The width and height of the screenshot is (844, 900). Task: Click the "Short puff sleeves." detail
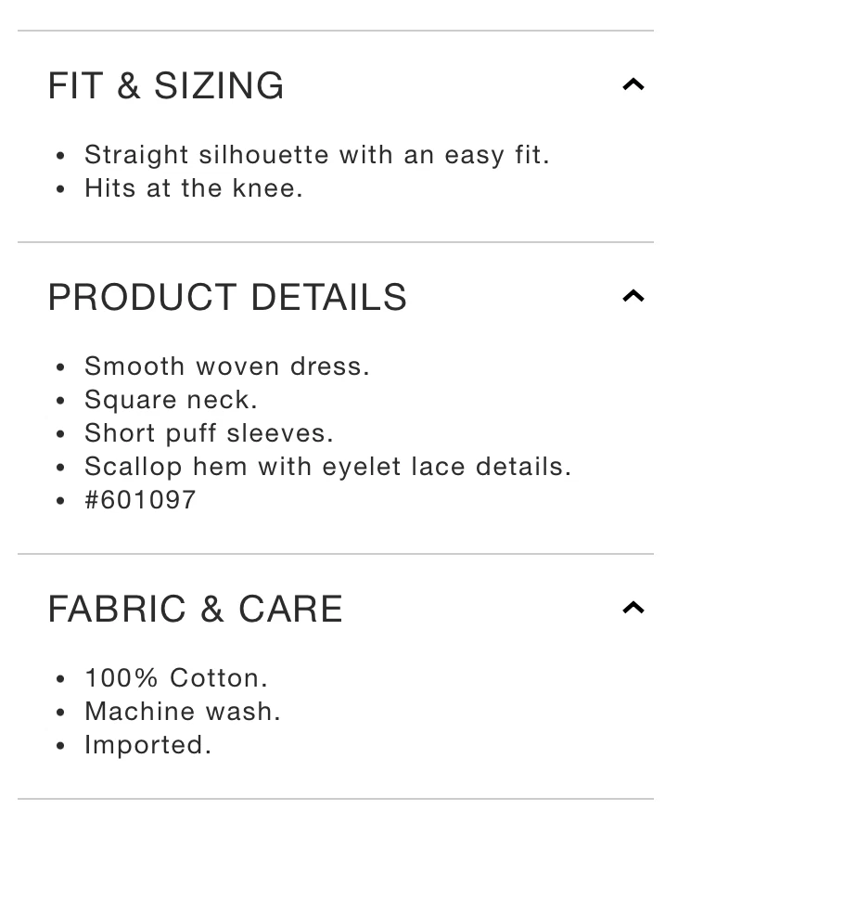tap(209, 433)
